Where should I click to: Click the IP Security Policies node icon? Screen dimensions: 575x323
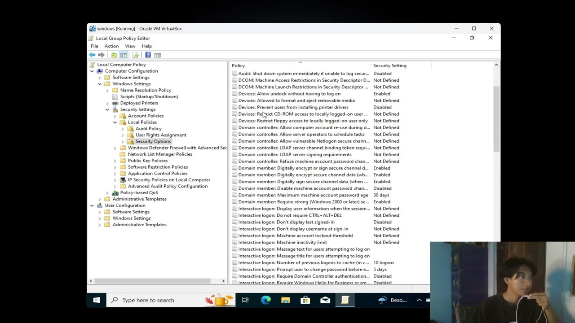pos(123,180)
